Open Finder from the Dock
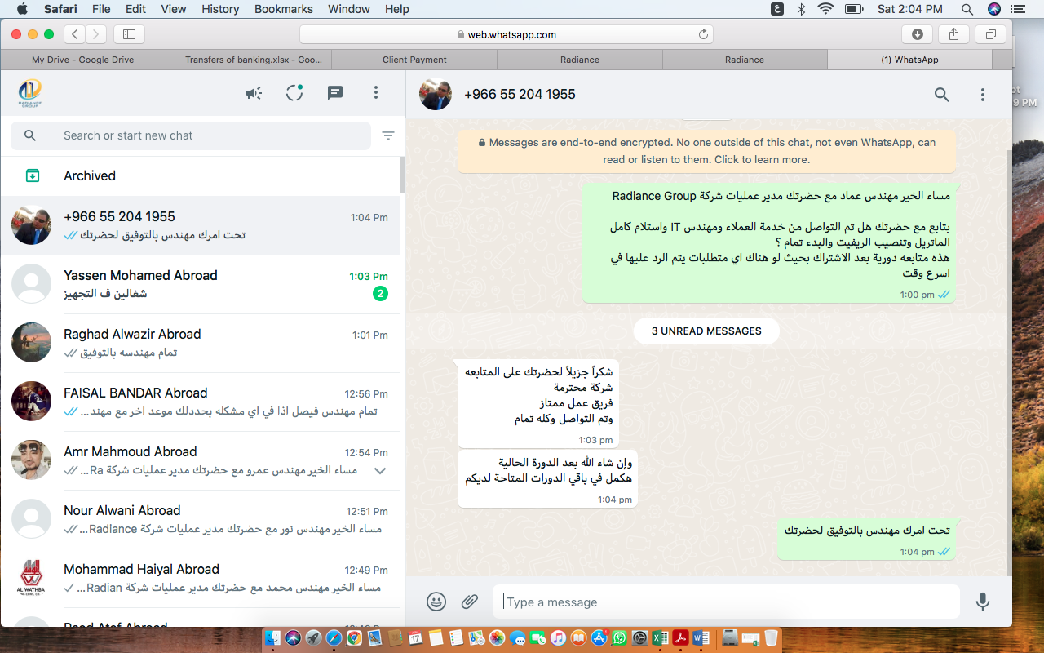 point(273,637)
